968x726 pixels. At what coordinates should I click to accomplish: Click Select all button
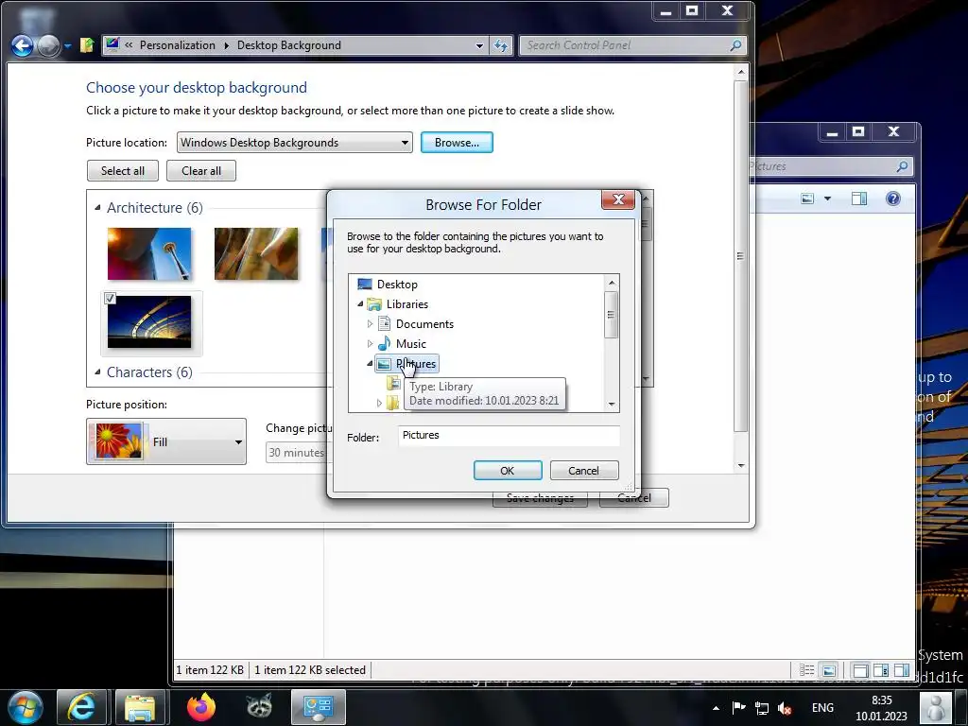point(122,171)
